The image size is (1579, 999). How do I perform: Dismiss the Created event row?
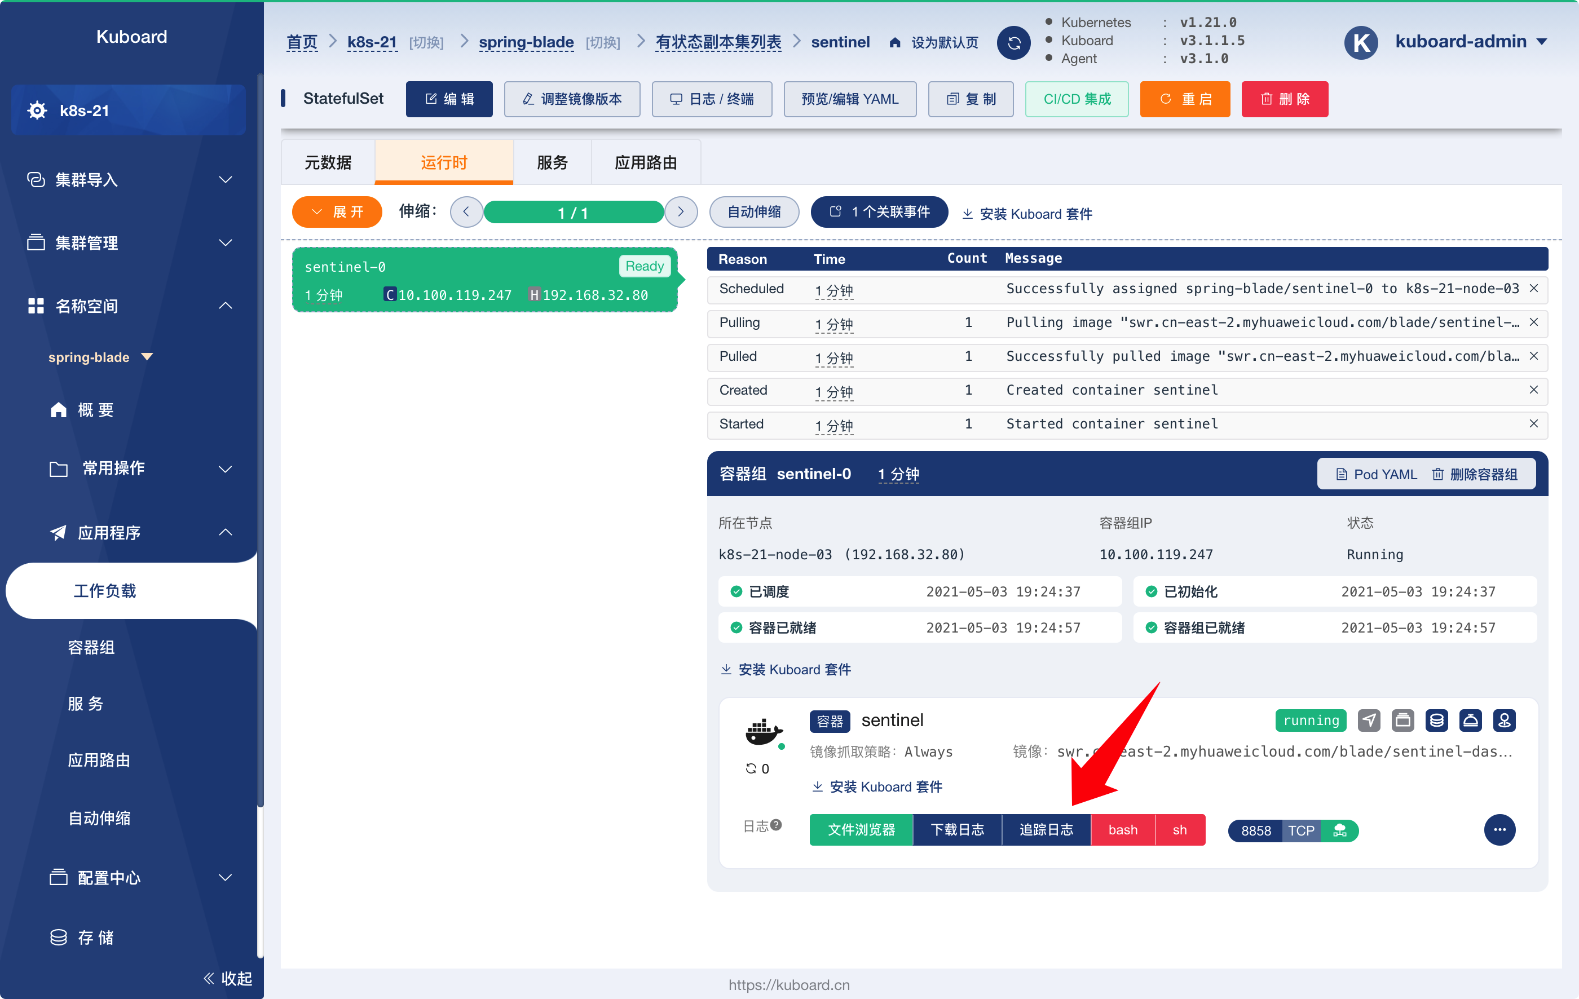click(x=1534, y=390)
